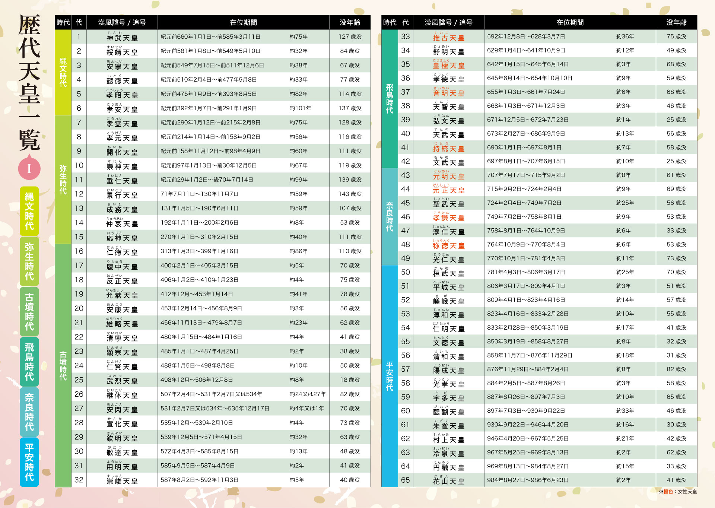Click the left table's 漢風諡号/追号 header
The image size is (715, 508).
(122, 22)
